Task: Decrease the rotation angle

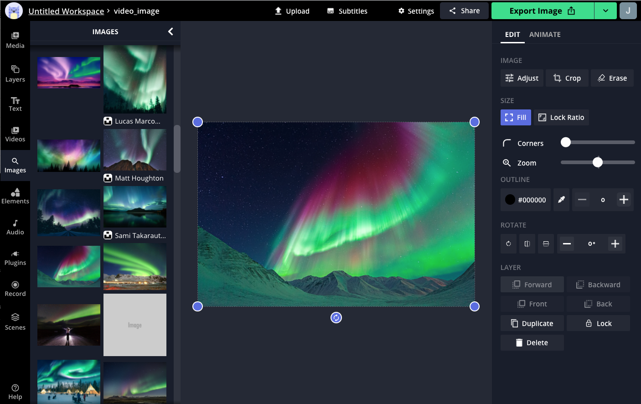Action: click(567, 243)
